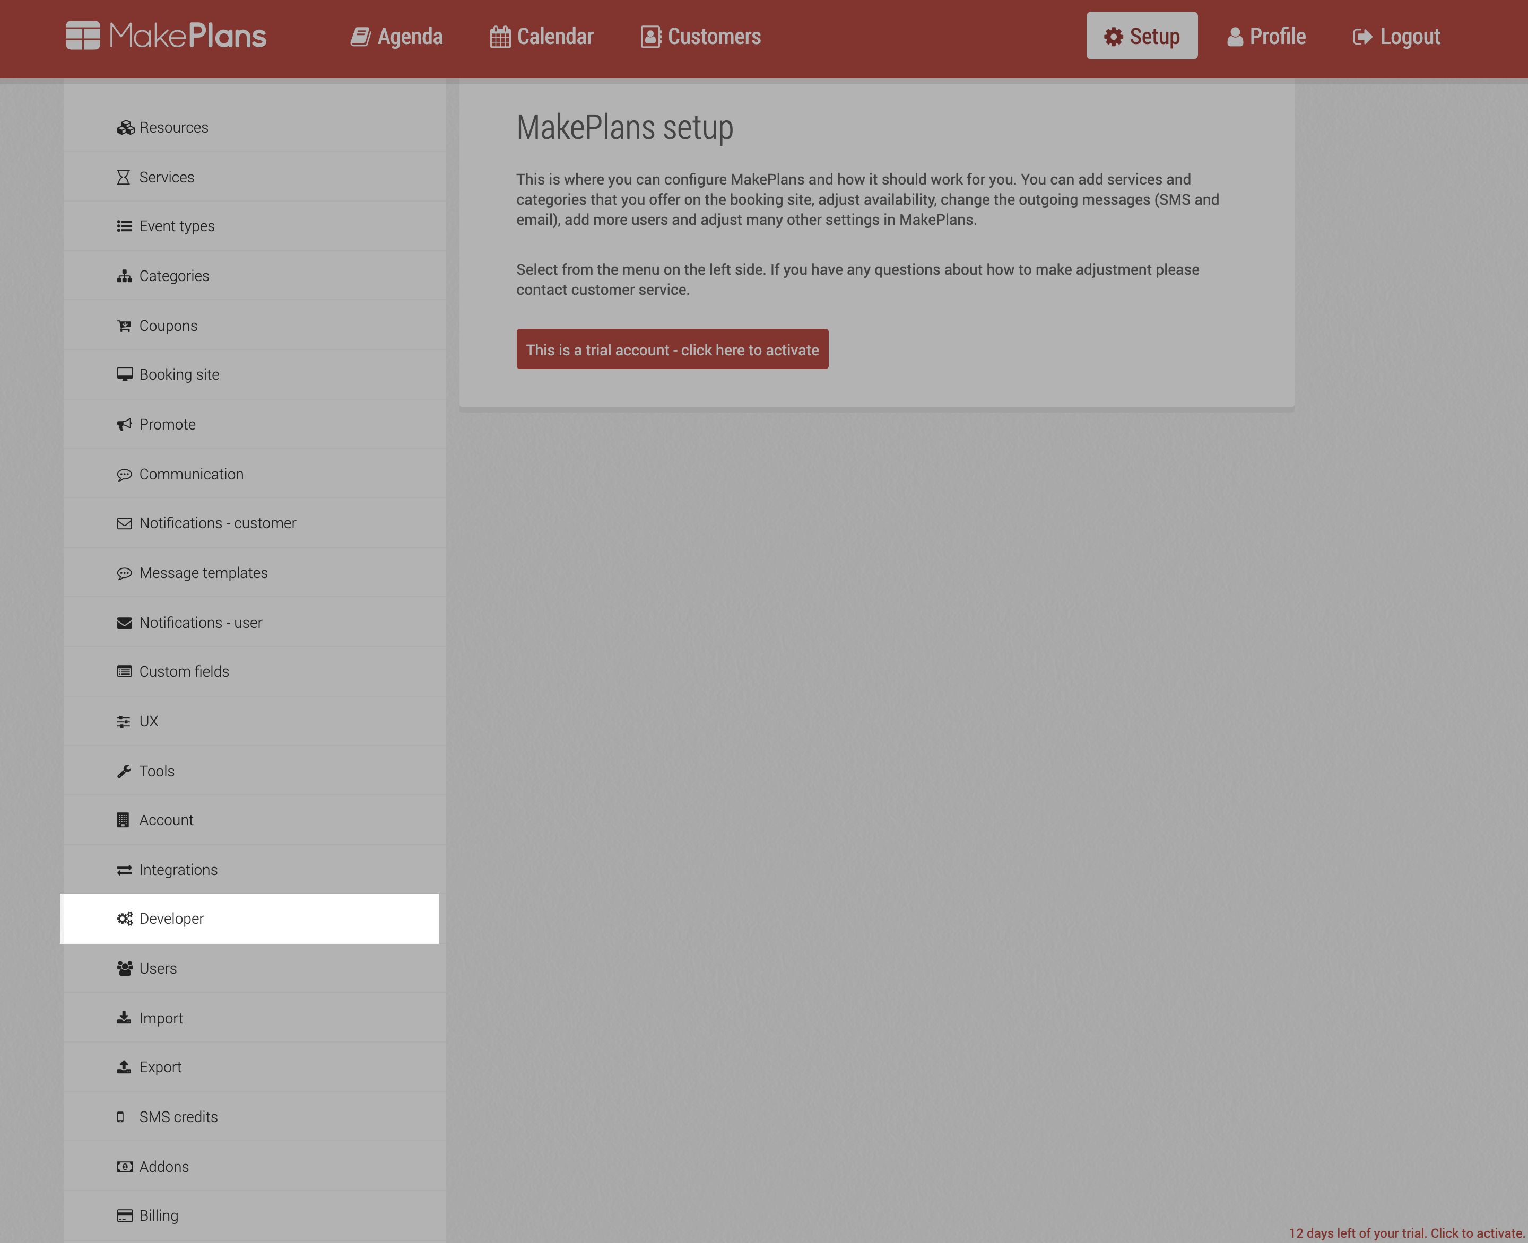Viewport: 1528px width, 1243px height.
Task: Select Event types menu item
Action: click(254, 226)
